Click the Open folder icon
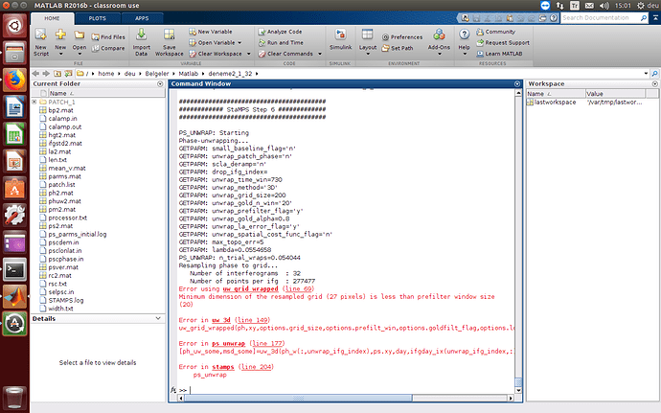 click(79, 35)
